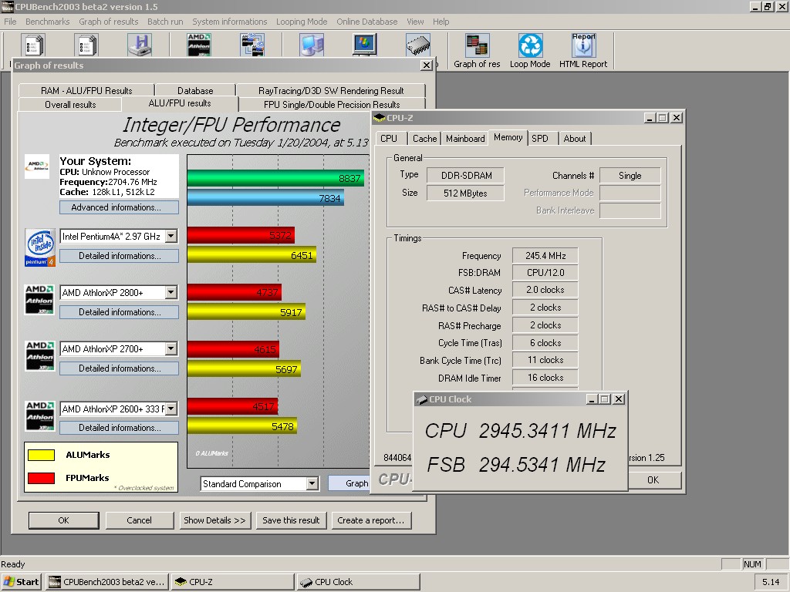Click Advanced informations button
Viewport: 790px width, 592px height.
click(x=119, y=207)
